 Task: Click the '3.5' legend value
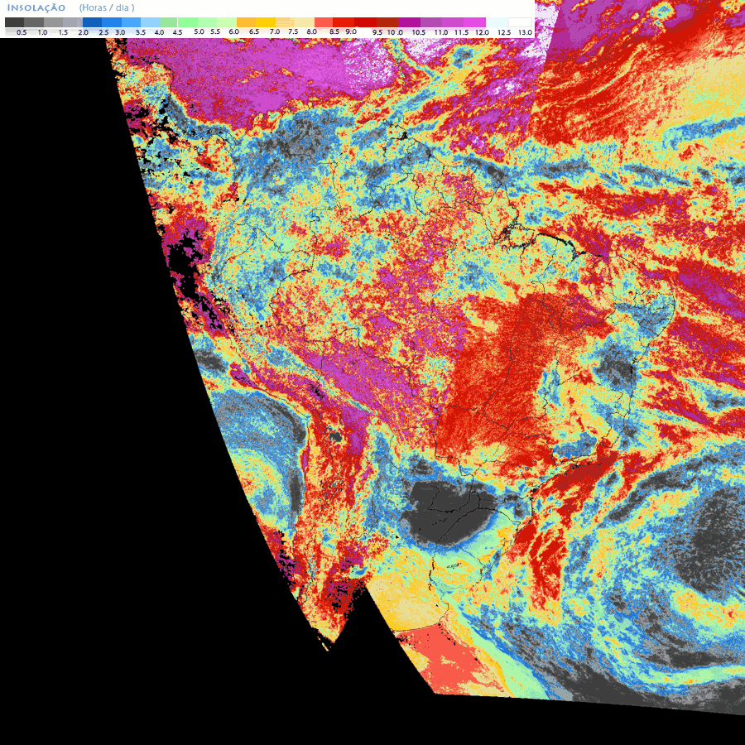click(141, 32)
